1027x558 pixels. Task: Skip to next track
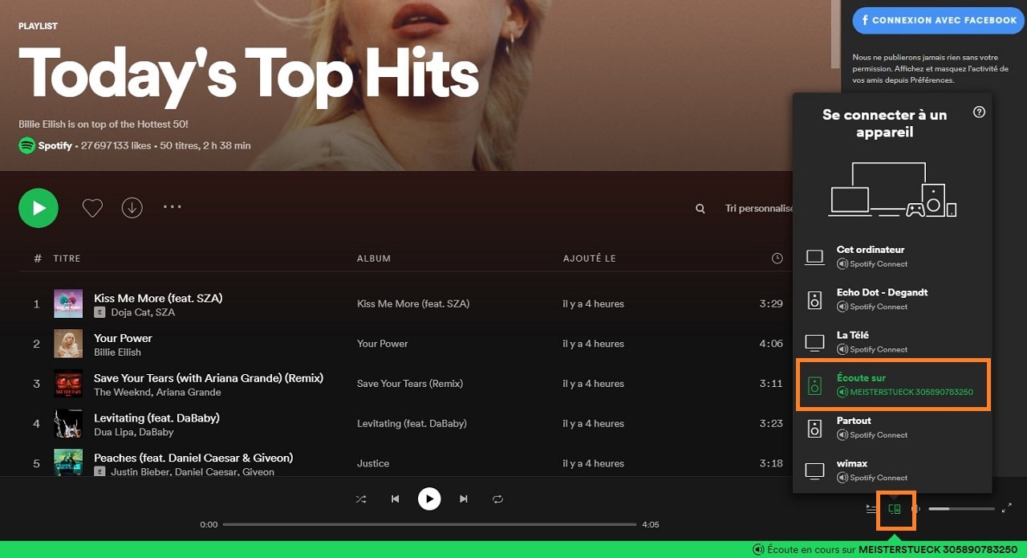tap(463, 499)
